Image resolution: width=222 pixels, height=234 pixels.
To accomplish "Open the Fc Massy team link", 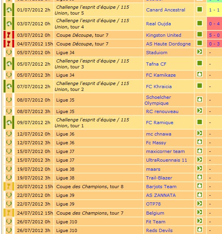I will [156, 143].
